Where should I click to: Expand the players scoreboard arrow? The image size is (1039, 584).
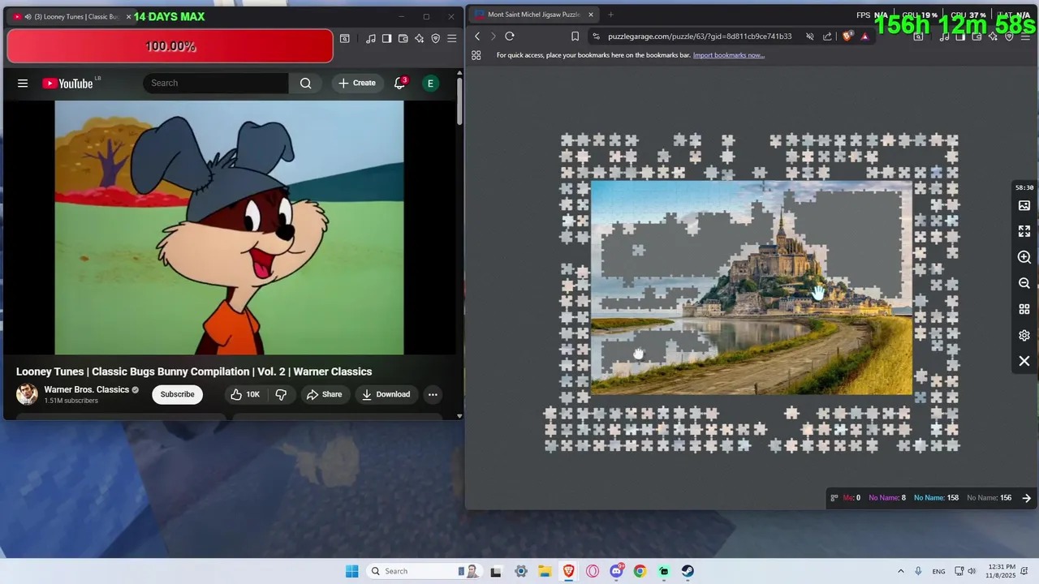[x=1027, y=498]
